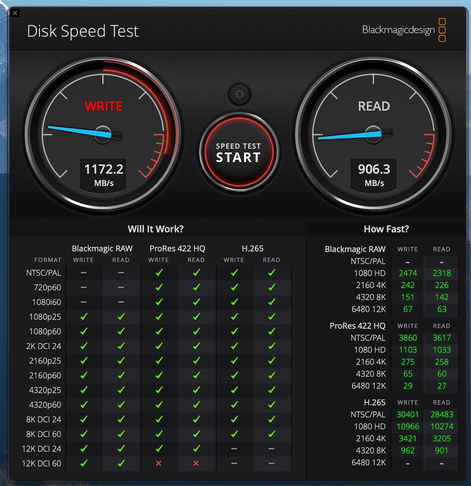Click the Disk Speed Test title
Screen dimensions: 471x486
[x=83, y=31]
